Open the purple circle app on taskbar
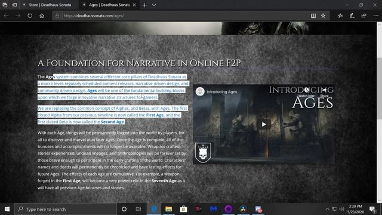Screen dimensions: 382x215 point(228,209)
